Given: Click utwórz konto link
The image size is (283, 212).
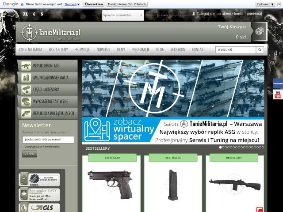Looking at the screenshot, I should pos(233,14).
